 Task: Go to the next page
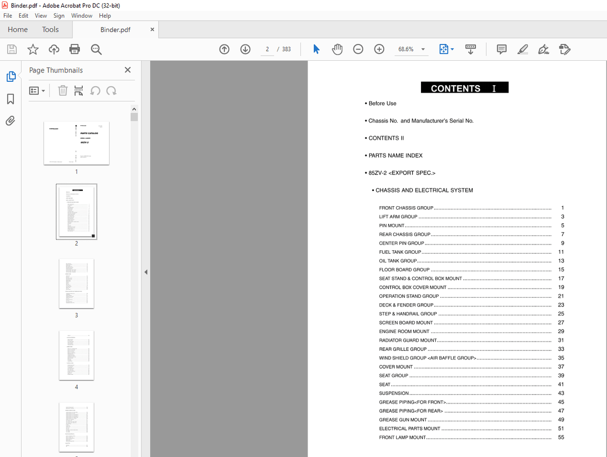pyautogui.click(x=245, y=49)
